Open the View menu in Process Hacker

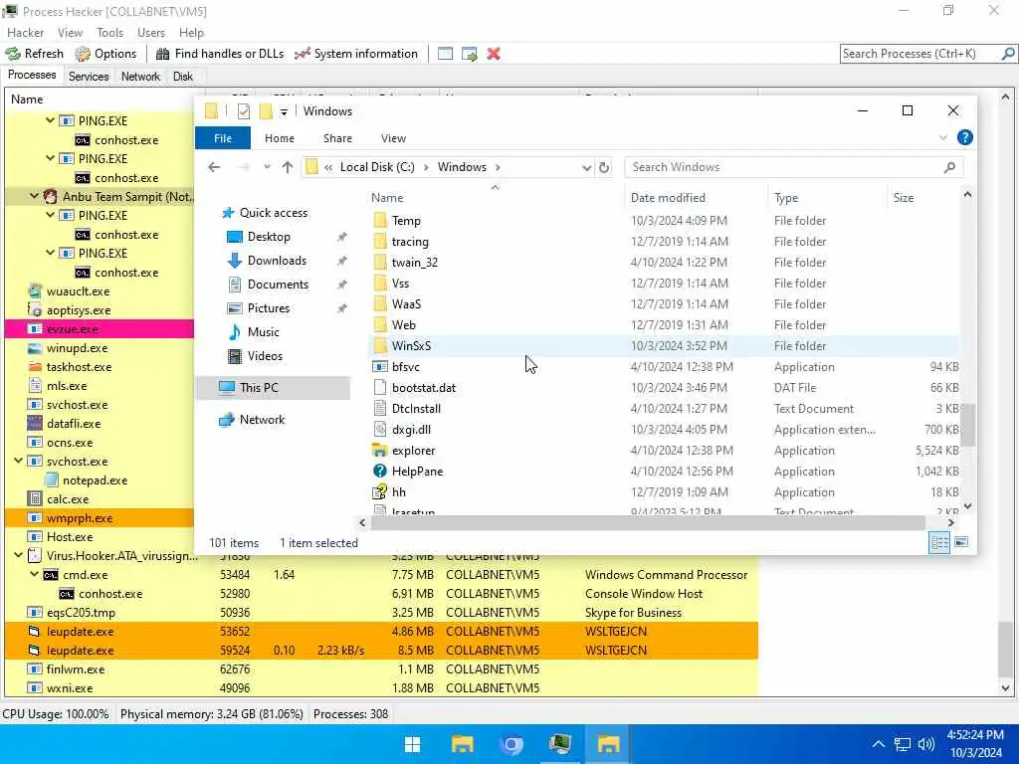click(70, 33)
